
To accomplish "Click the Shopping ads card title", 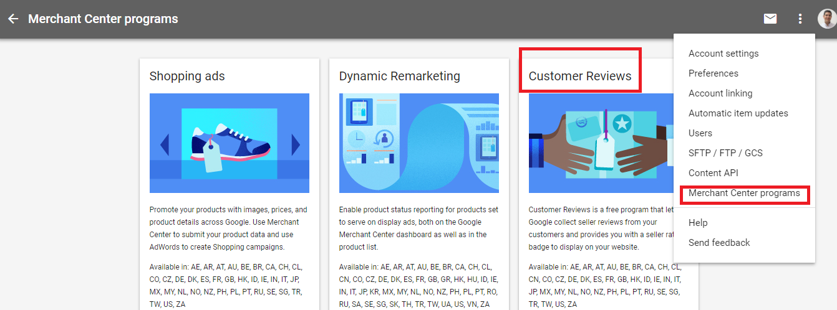I will click(187, 76).
